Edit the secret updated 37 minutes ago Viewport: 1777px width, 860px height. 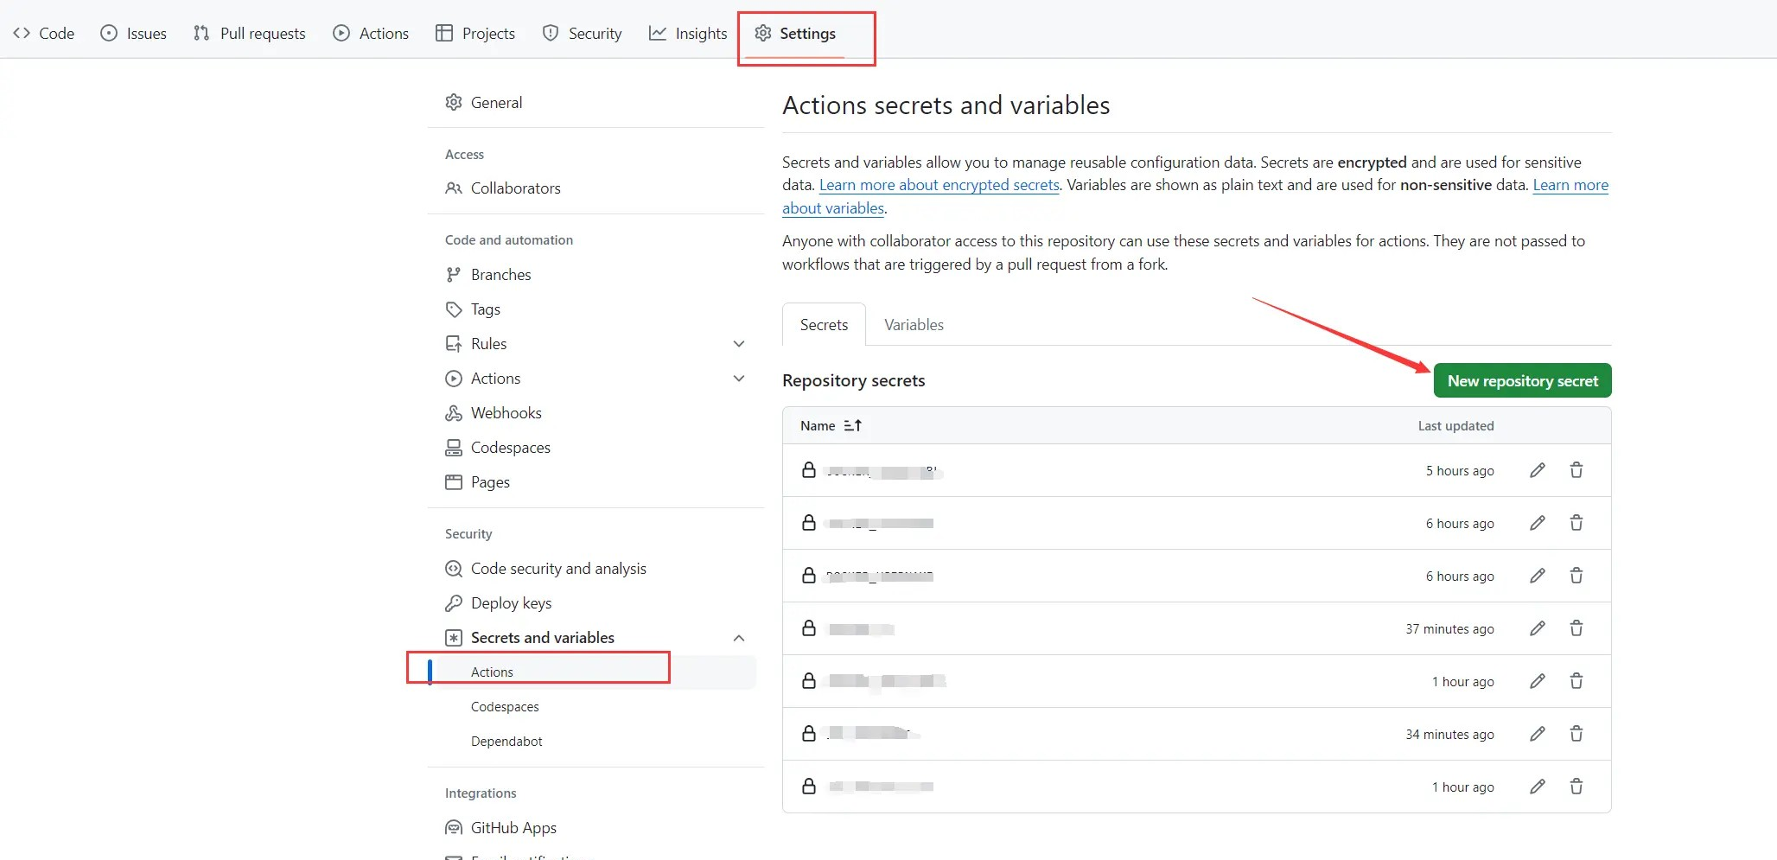1537,628
